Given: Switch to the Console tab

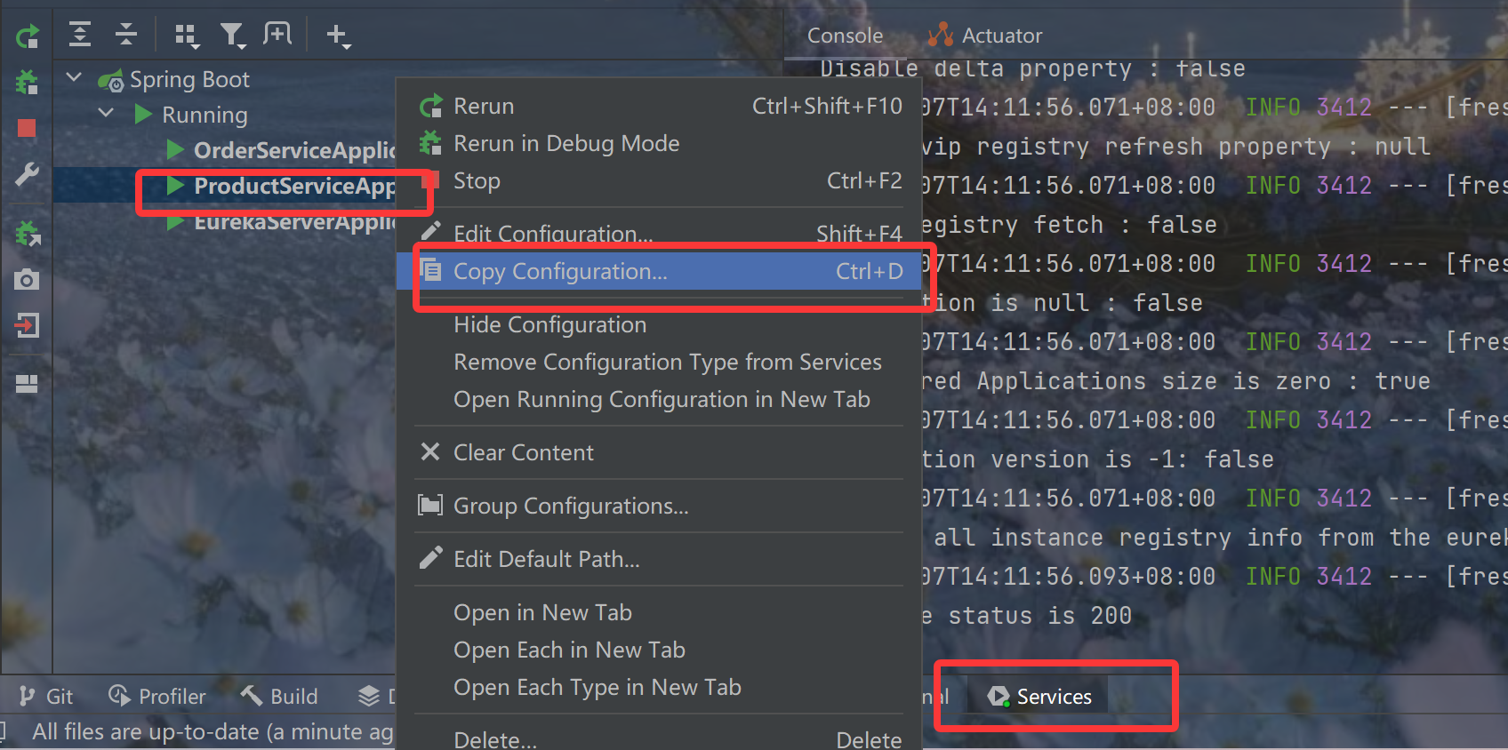Looking at the screenshot, I should [x=845, y=36].
